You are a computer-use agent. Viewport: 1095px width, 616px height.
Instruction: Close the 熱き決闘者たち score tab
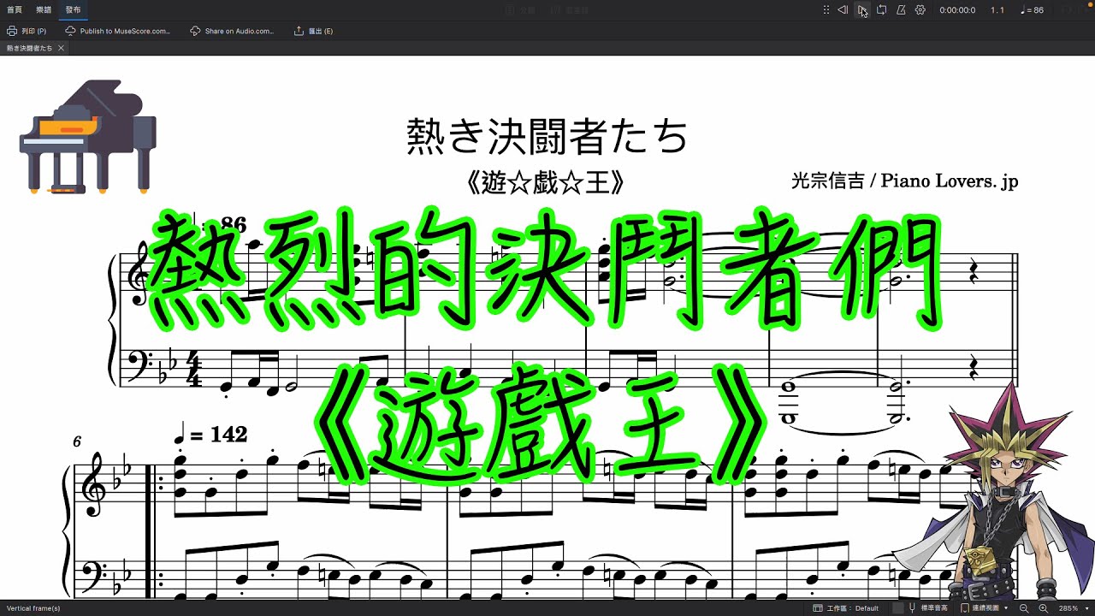click(61, 48)
